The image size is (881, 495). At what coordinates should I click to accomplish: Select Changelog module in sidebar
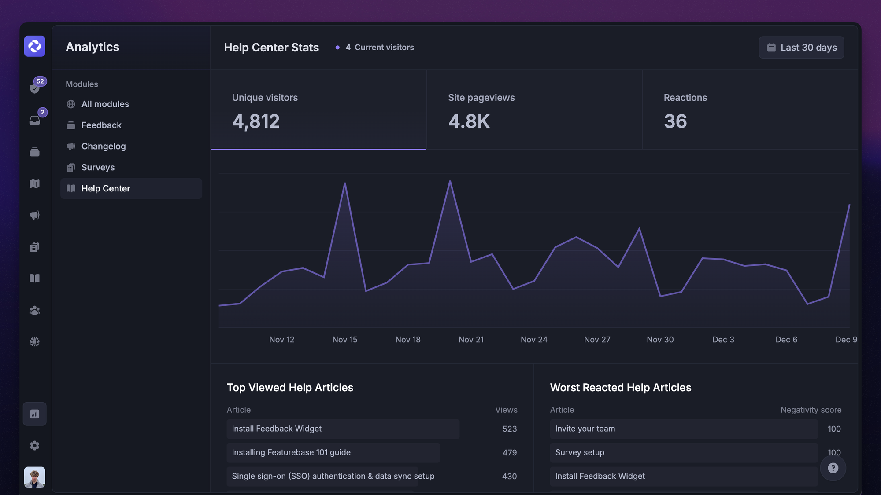(131, 147)
